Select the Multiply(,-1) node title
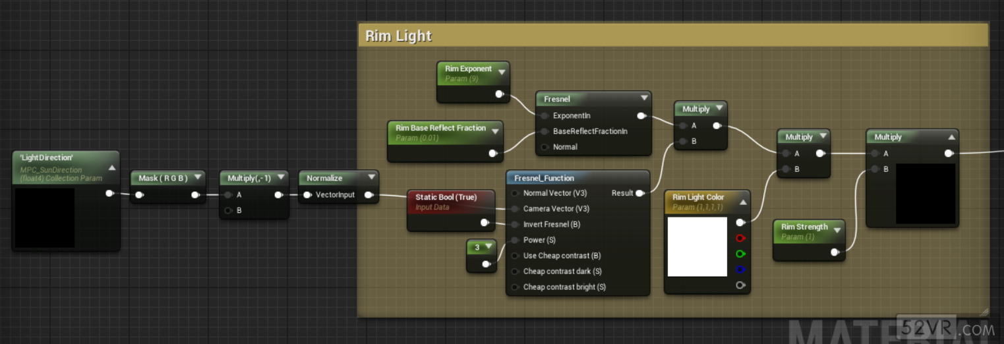1004x344 pixels. coord(249,178)
